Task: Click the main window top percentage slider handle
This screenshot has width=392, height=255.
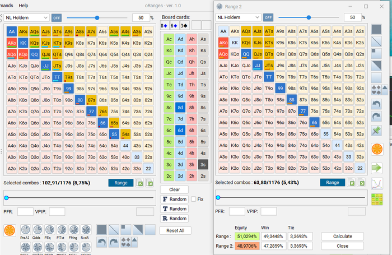Action: pos(97,18)
